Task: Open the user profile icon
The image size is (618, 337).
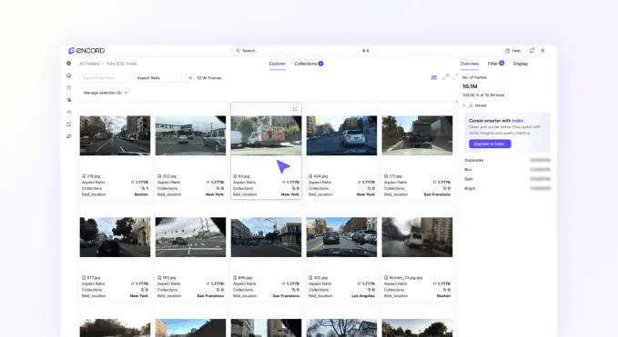Action: [542, 51]
